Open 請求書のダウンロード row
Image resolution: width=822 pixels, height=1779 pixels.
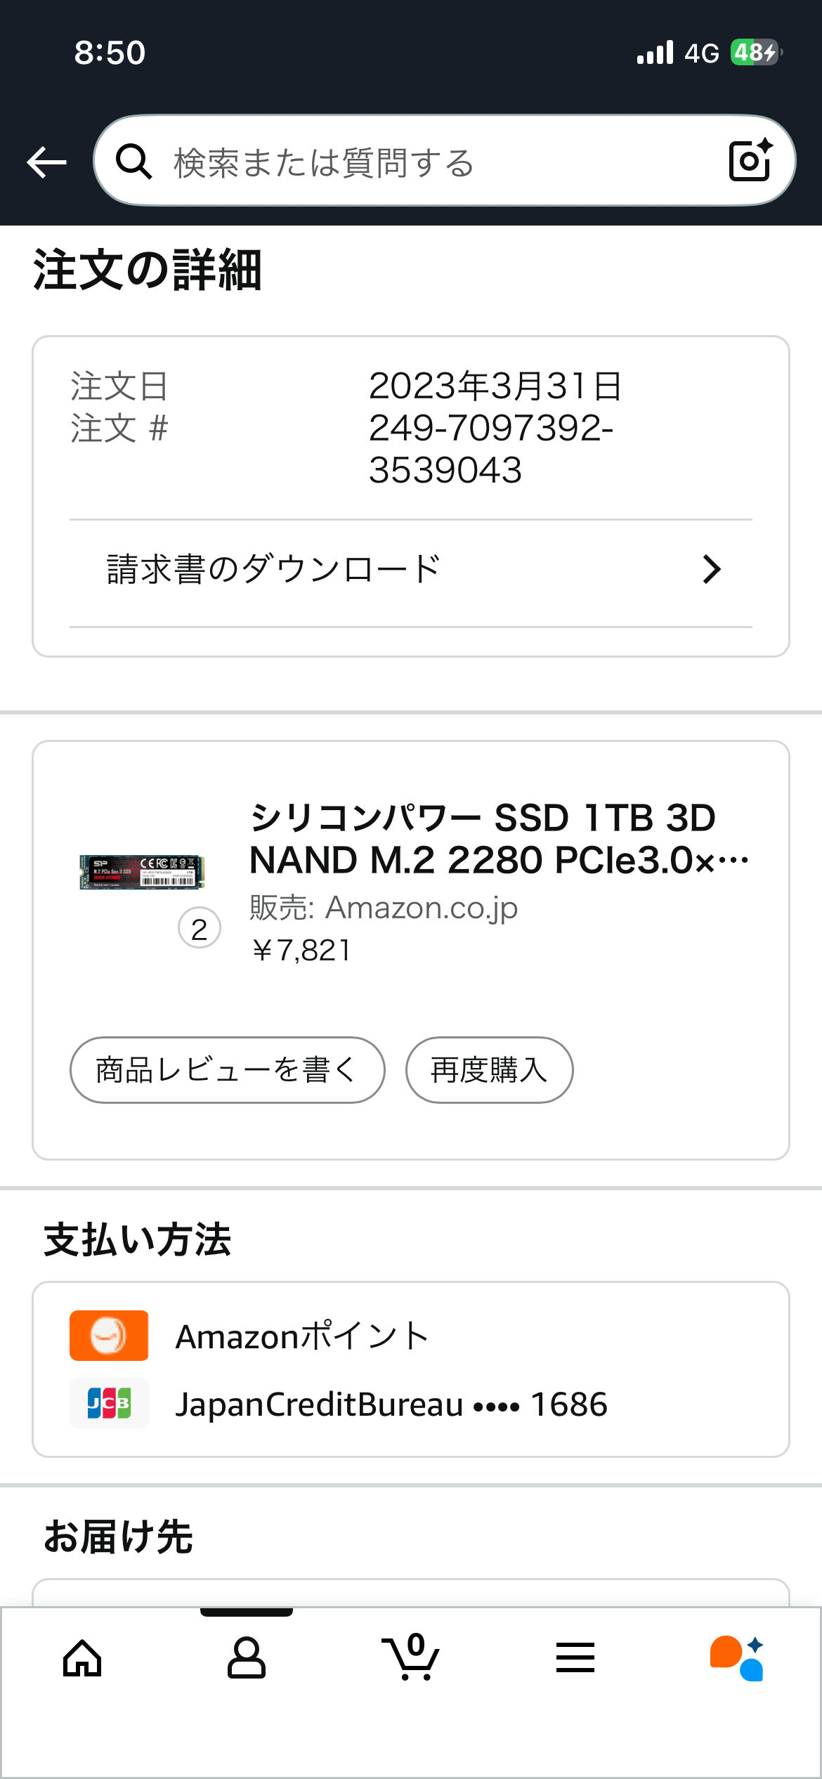tap(410, 569)
